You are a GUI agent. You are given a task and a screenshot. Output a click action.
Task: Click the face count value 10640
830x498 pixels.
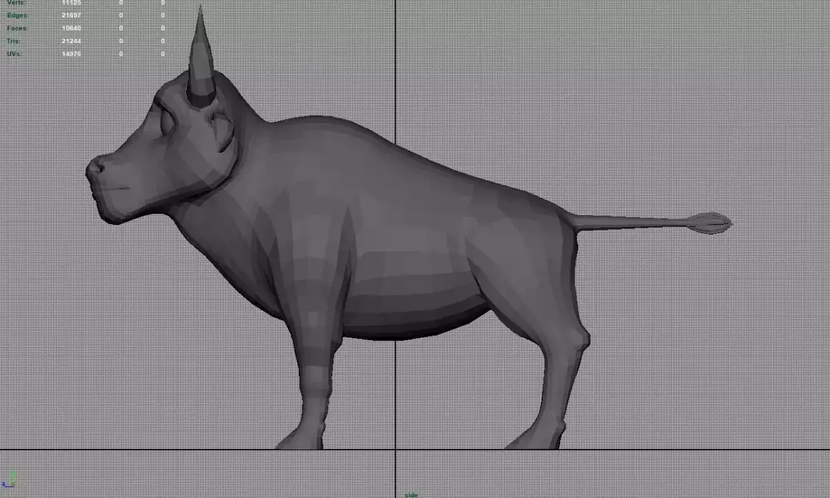pyautogui.click(x=71, y=28)
